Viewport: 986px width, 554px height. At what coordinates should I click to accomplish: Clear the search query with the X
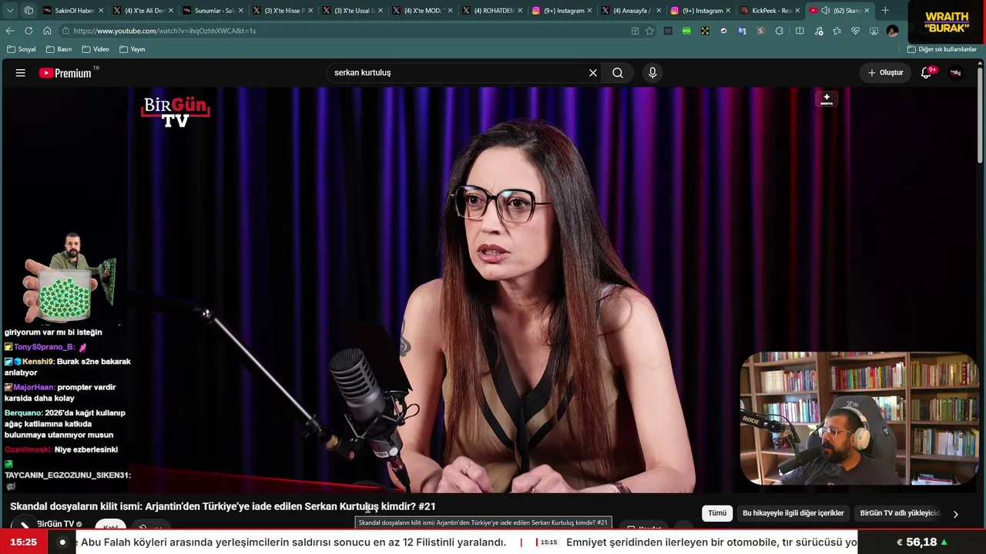pyautogui.click(x=593, y=73)
